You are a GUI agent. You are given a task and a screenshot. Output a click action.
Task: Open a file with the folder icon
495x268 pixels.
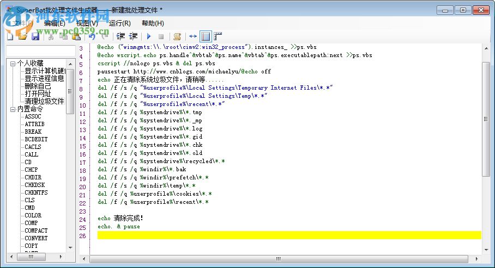pos(23,36)
